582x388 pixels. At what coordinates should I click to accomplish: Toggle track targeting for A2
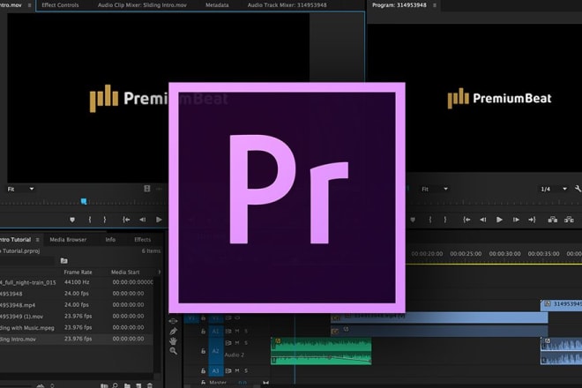pos(216,351)
